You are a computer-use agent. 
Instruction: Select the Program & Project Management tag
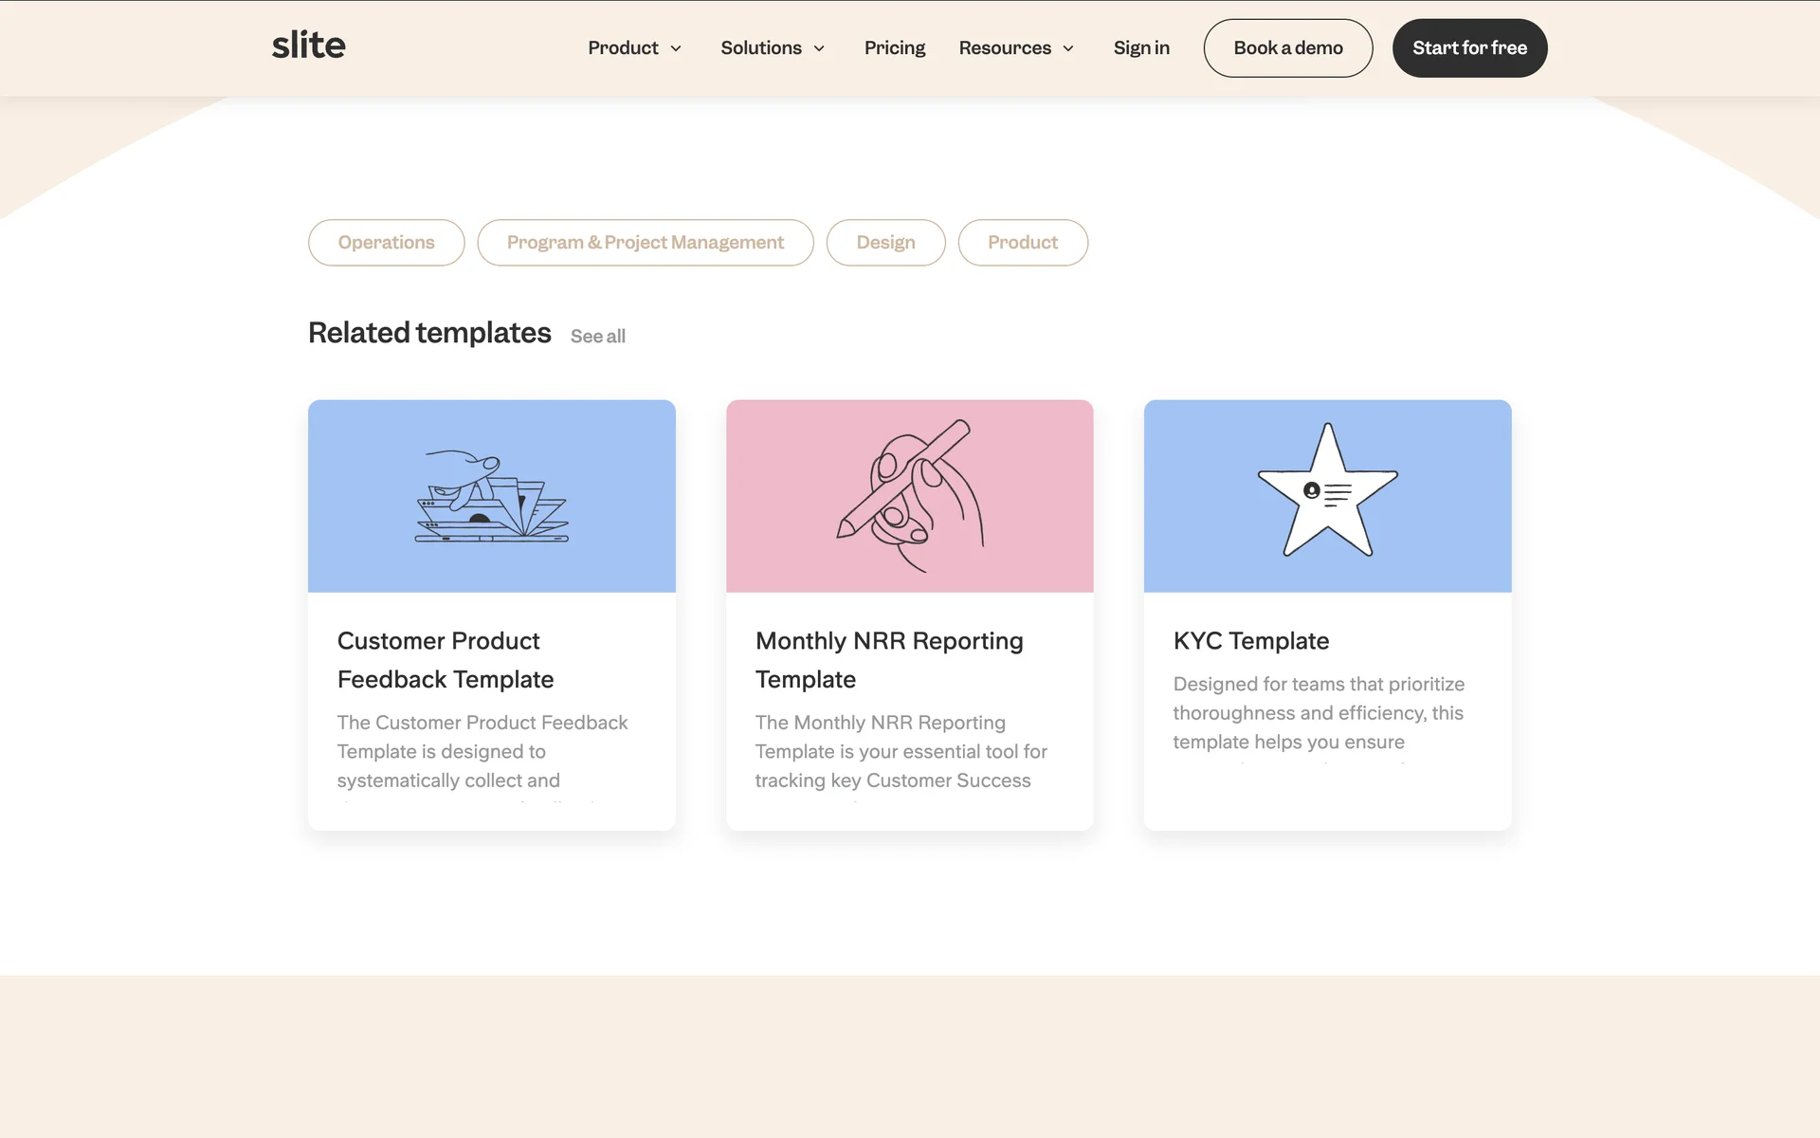[x=645, y=243]
